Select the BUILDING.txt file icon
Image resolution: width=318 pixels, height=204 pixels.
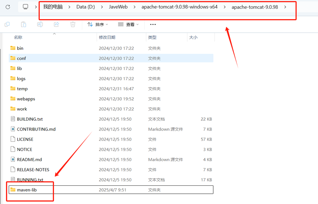pos(13,119)
